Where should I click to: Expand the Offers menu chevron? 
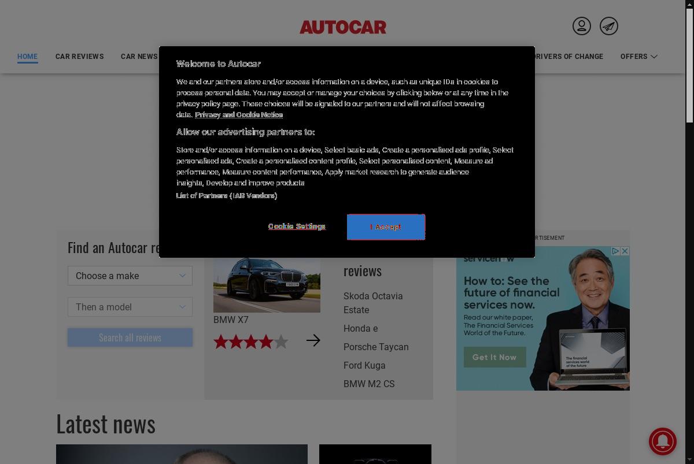pyautogui.click(x=654, y=57)
